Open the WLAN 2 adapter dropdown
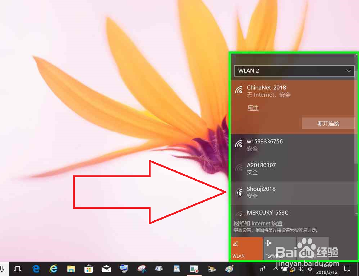The width and height of the screenshot is (359, 276). pyautogui.click(x=294, y=71)
